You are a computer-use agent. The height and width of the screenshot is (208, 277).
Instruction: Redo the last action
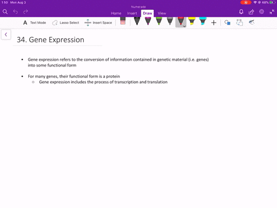coord(25,12)
